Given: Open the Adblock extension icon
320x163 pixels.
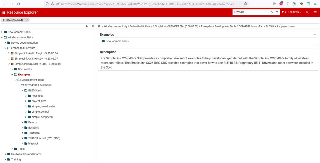Looking at the screenshot, I should (281, 4).
